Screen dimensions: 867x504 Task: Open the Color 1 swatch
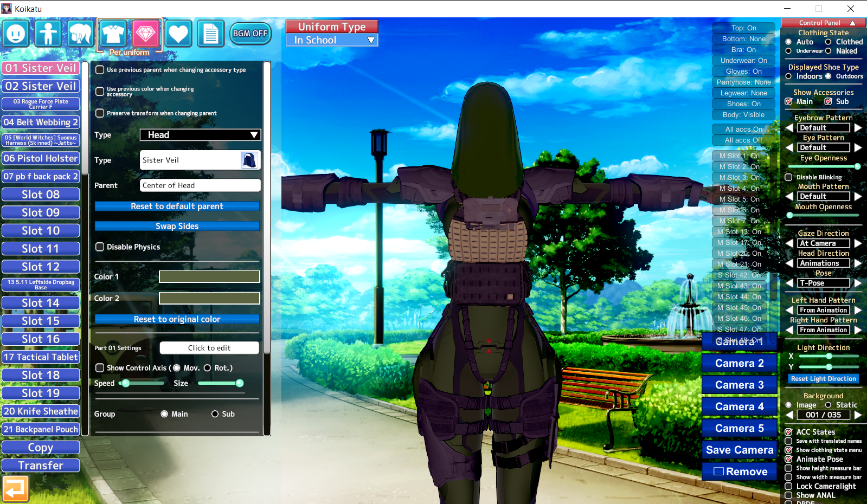[209, 277]
